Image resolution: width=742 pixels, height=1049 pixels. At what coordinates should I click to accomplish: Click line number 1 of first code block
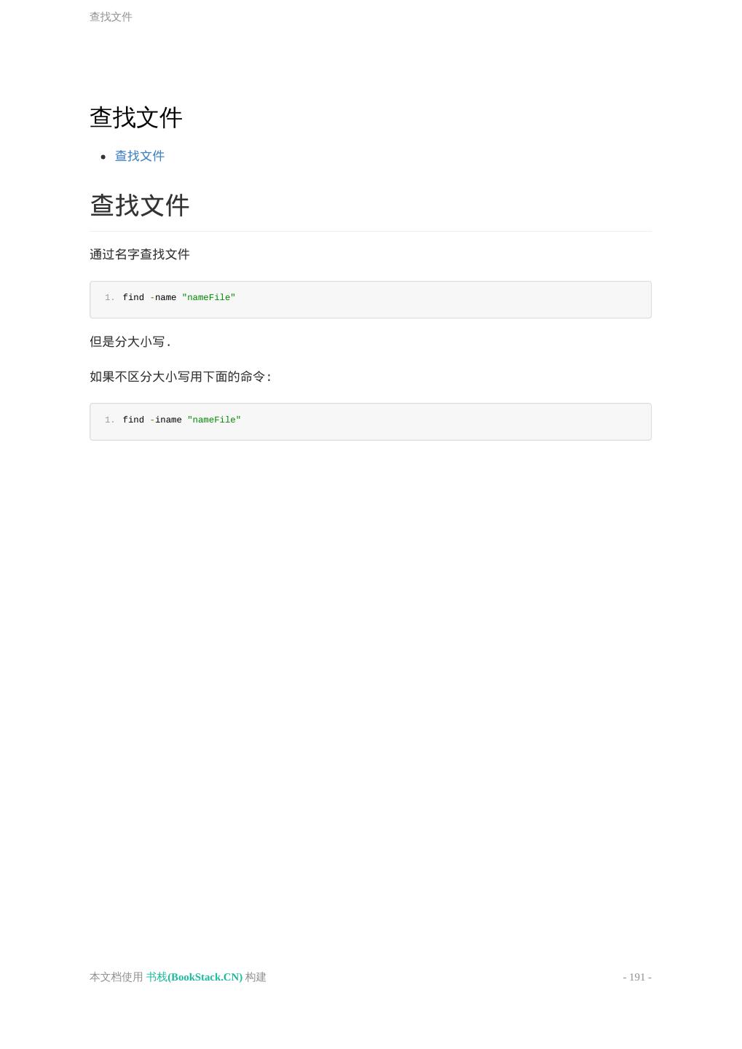(x=110, y=297)
